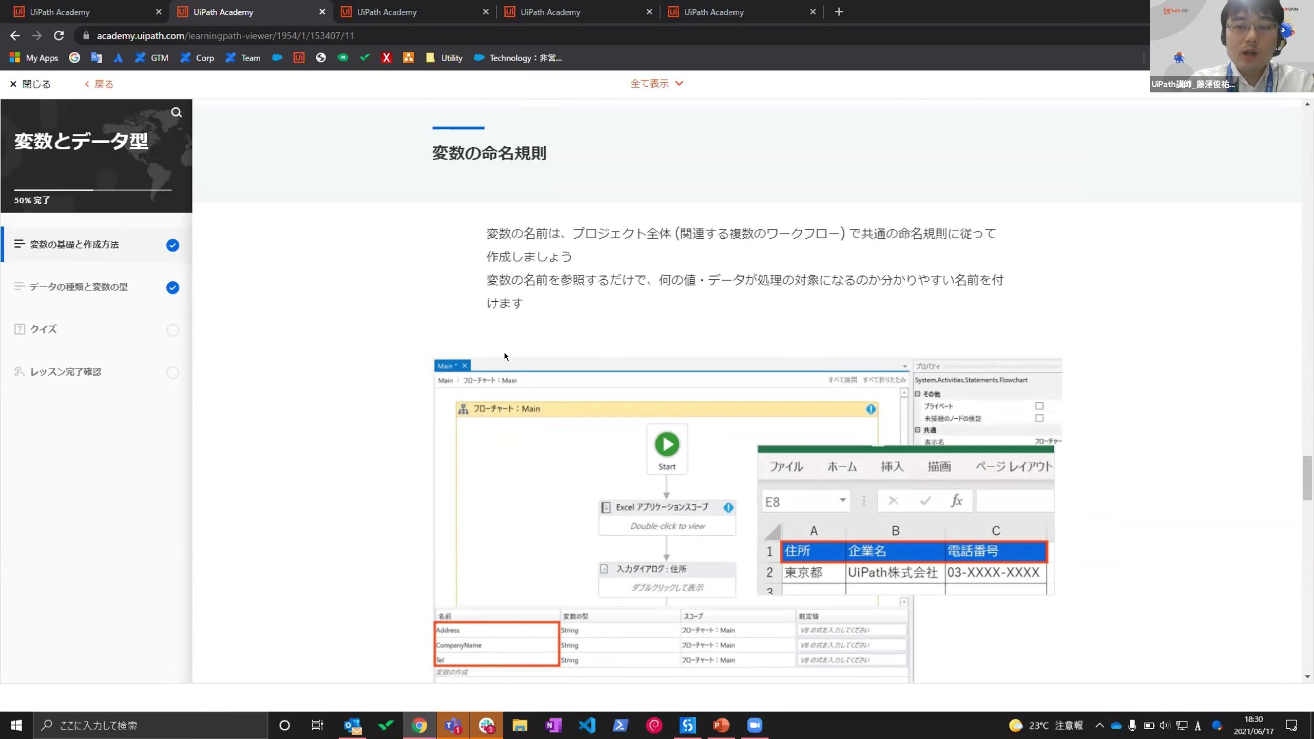
Task: Click the sidebar search icon
Action: (176, 112)
